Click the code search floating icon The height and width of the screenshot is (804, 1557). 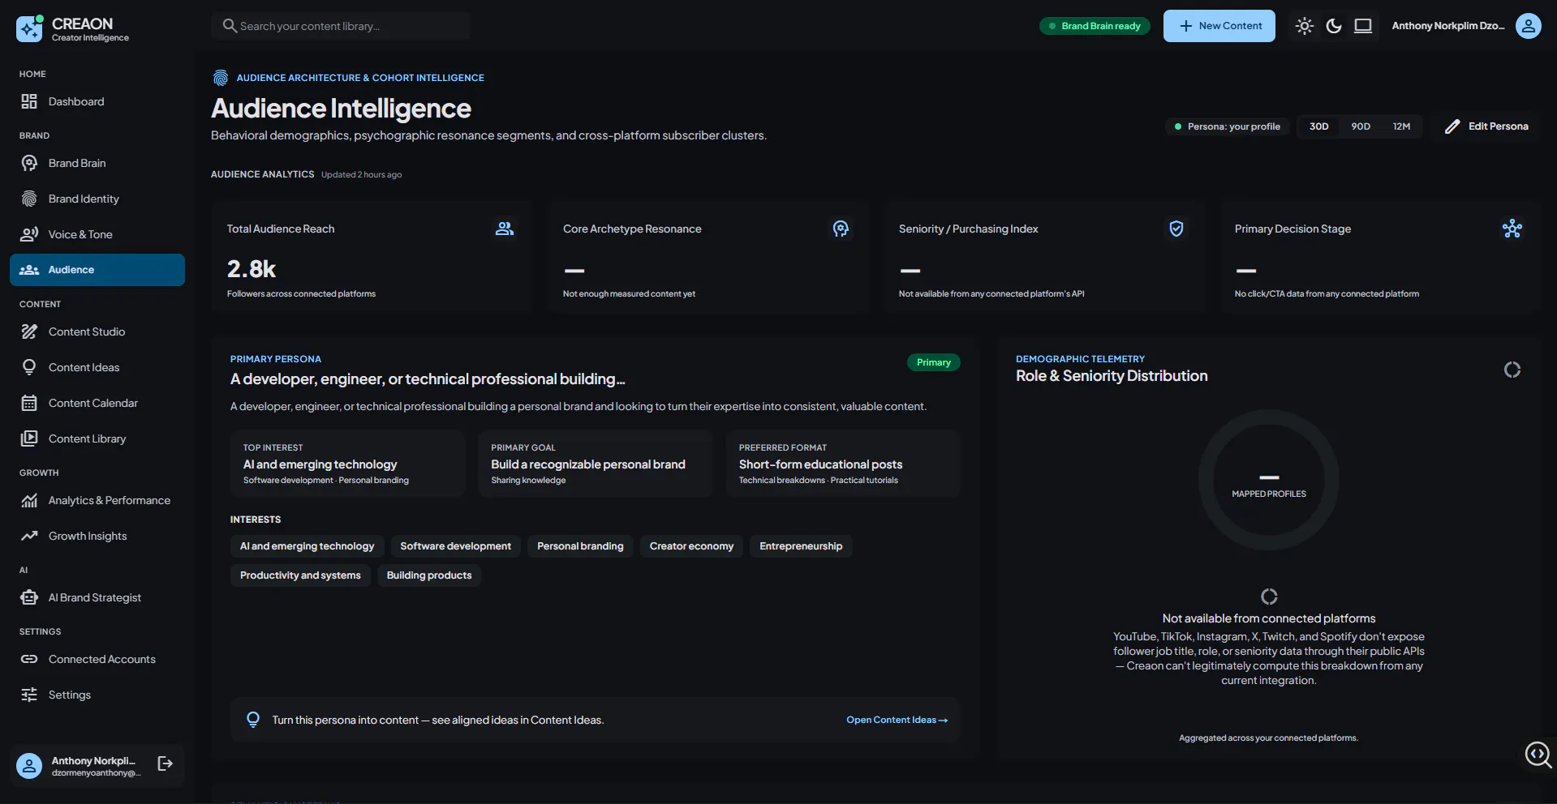point(1538,755)
